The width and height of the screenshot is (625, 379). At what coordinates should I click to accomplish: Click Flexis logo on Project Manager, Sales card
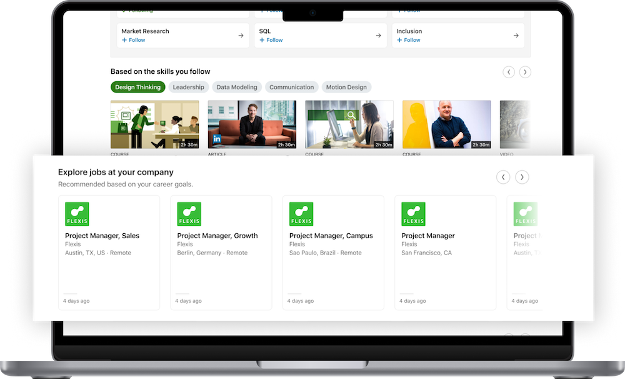point(77,214)
